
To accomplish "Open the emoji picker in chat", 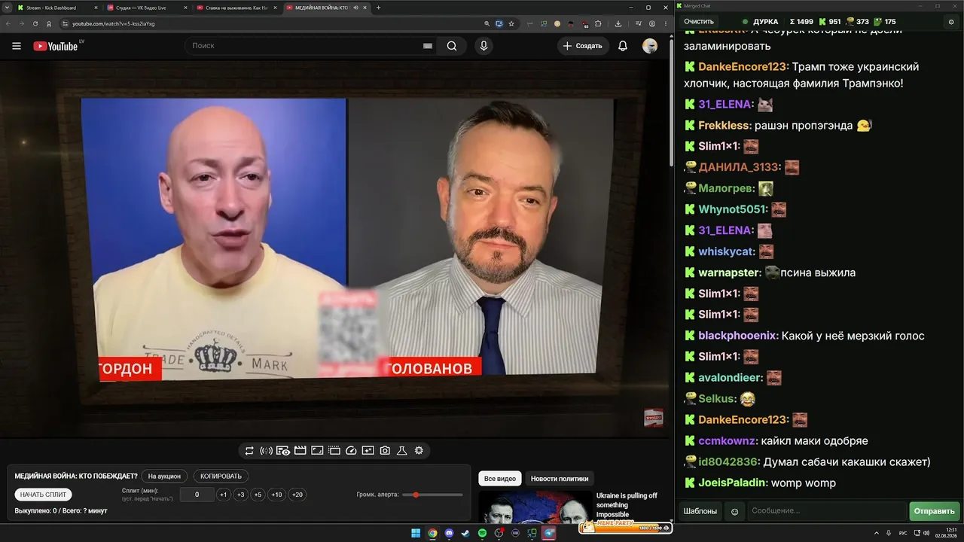I will [x=735, y=511].
